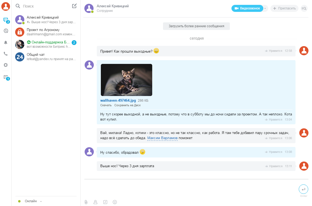
Task: Like the message 'Привет! Как прошли выходные?'
Action: pyautogui.click(x=274, y=51)
